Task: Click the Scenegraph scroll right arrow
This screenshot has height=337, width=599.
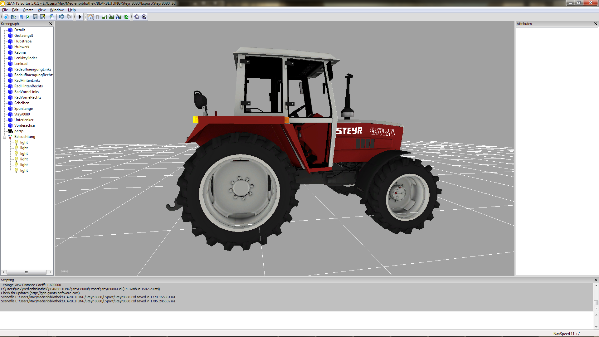Action: coord(50,272)
